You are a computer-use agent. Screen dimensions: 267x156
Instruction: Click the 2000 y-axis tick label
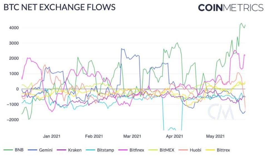pos(13,58)
